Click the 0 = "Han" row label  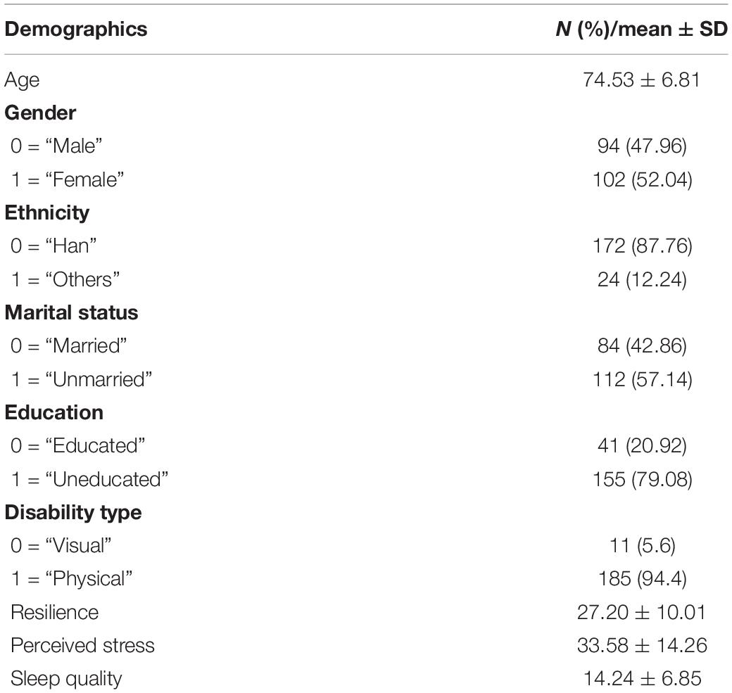click(53, 246)
